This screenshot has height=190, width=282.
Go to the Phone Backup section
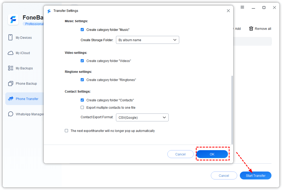click(26, 84)
